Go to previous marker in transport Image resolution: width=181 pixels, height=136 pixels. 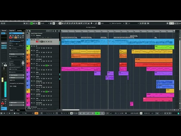tap(80, 113)
